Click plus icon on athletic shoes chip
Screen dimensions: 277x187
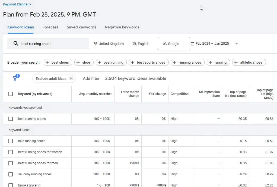click(x=236, y=62)
